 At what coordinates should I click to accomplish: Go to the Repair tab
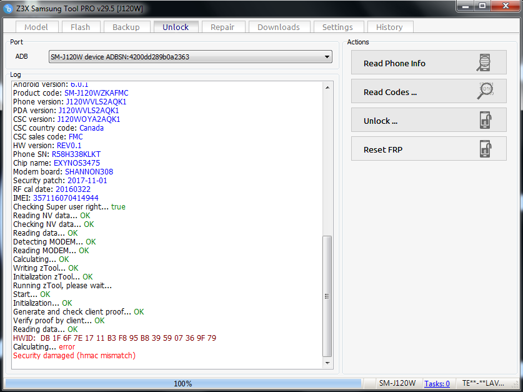point(222,27)
